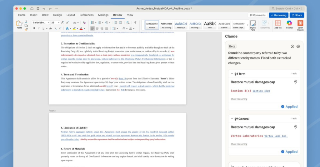Undo the last action
Viewport: 320px width, 167px height.
click(x=44, y=8)
